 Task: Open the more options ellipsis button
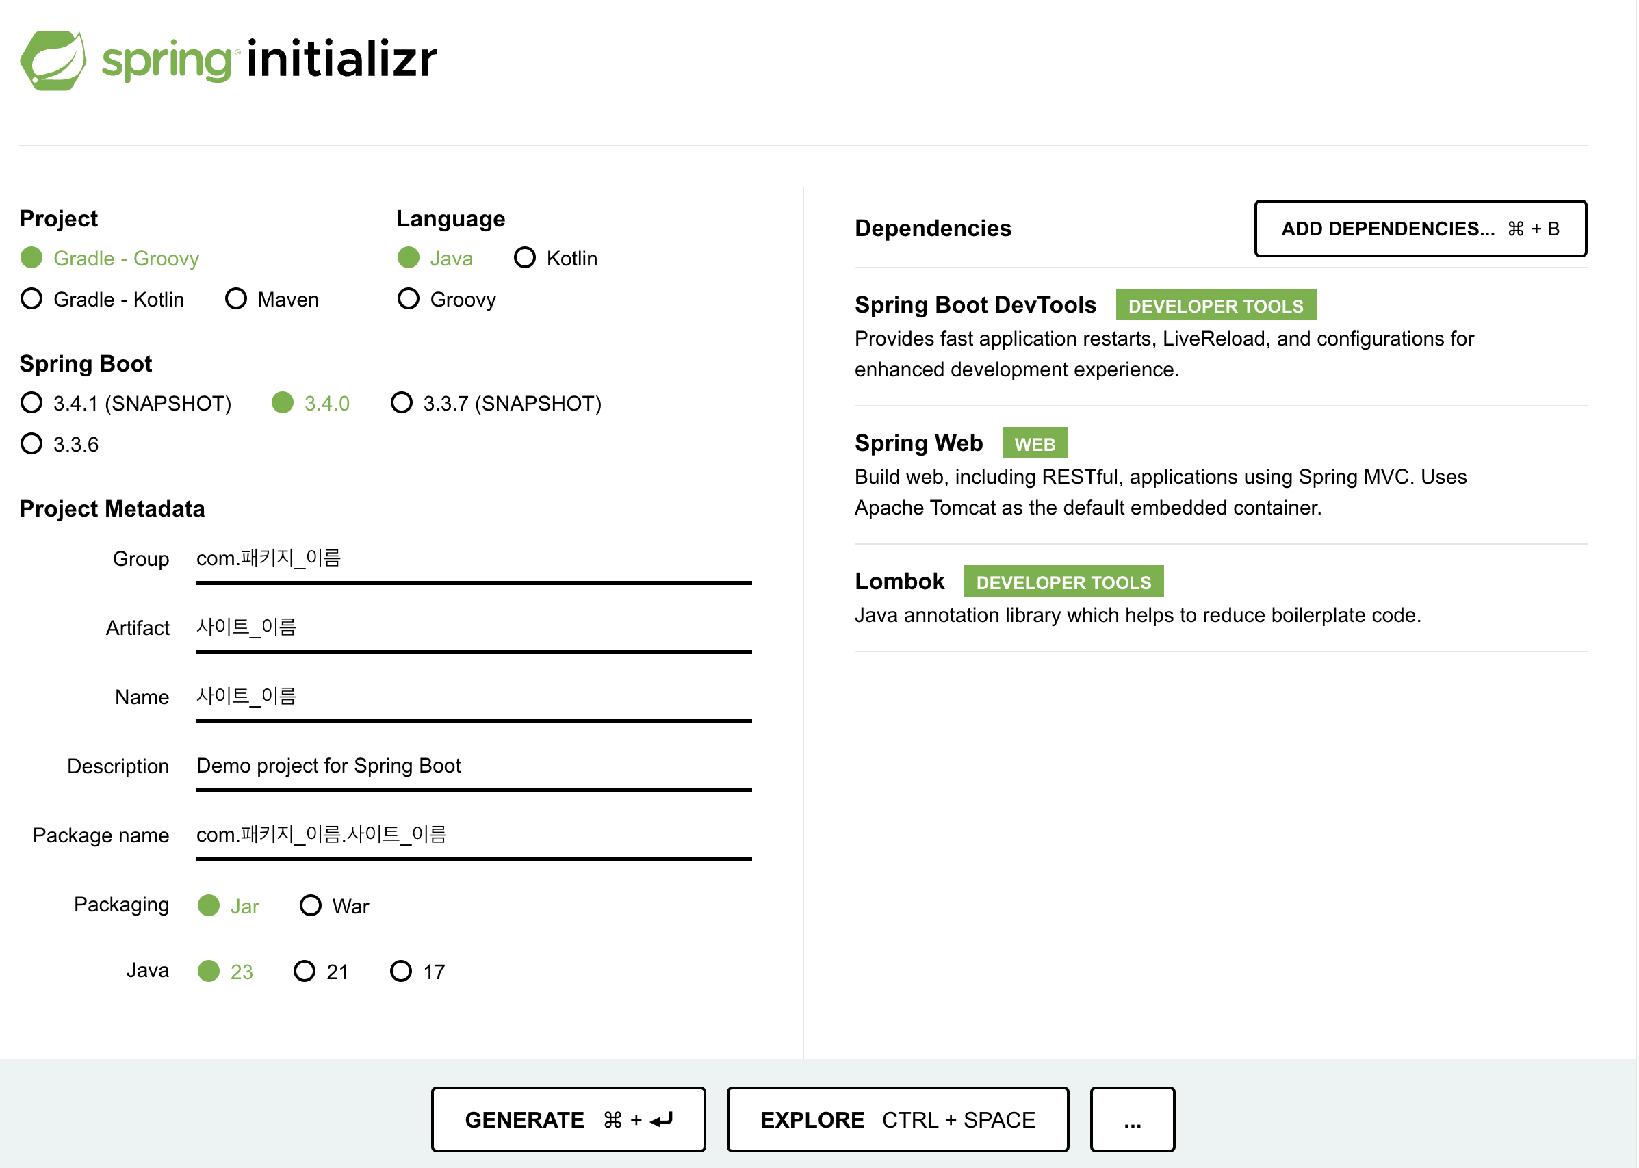(x=1132, y=1120)
